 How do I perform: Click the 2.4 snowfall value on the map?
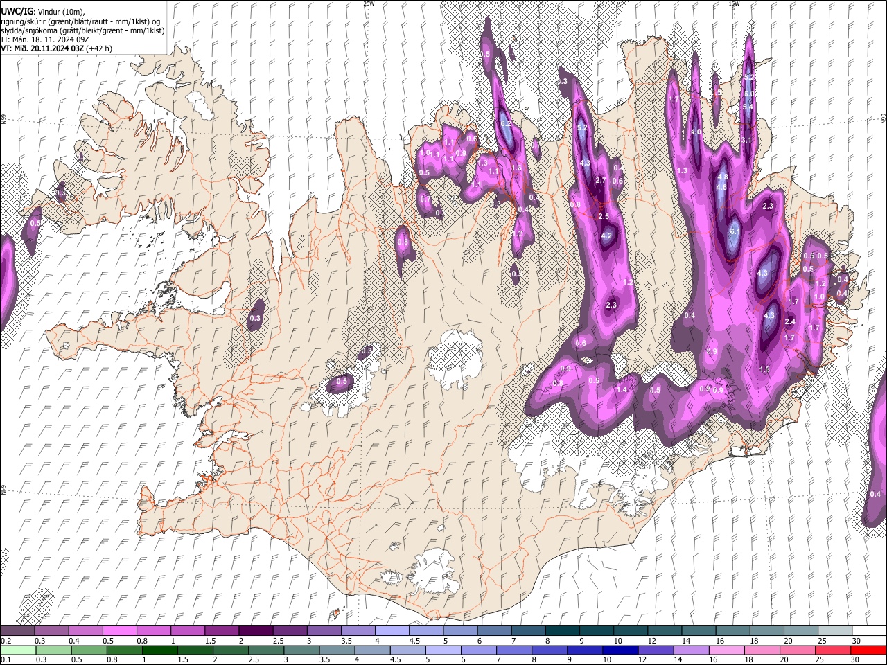(x=790, y=322)
